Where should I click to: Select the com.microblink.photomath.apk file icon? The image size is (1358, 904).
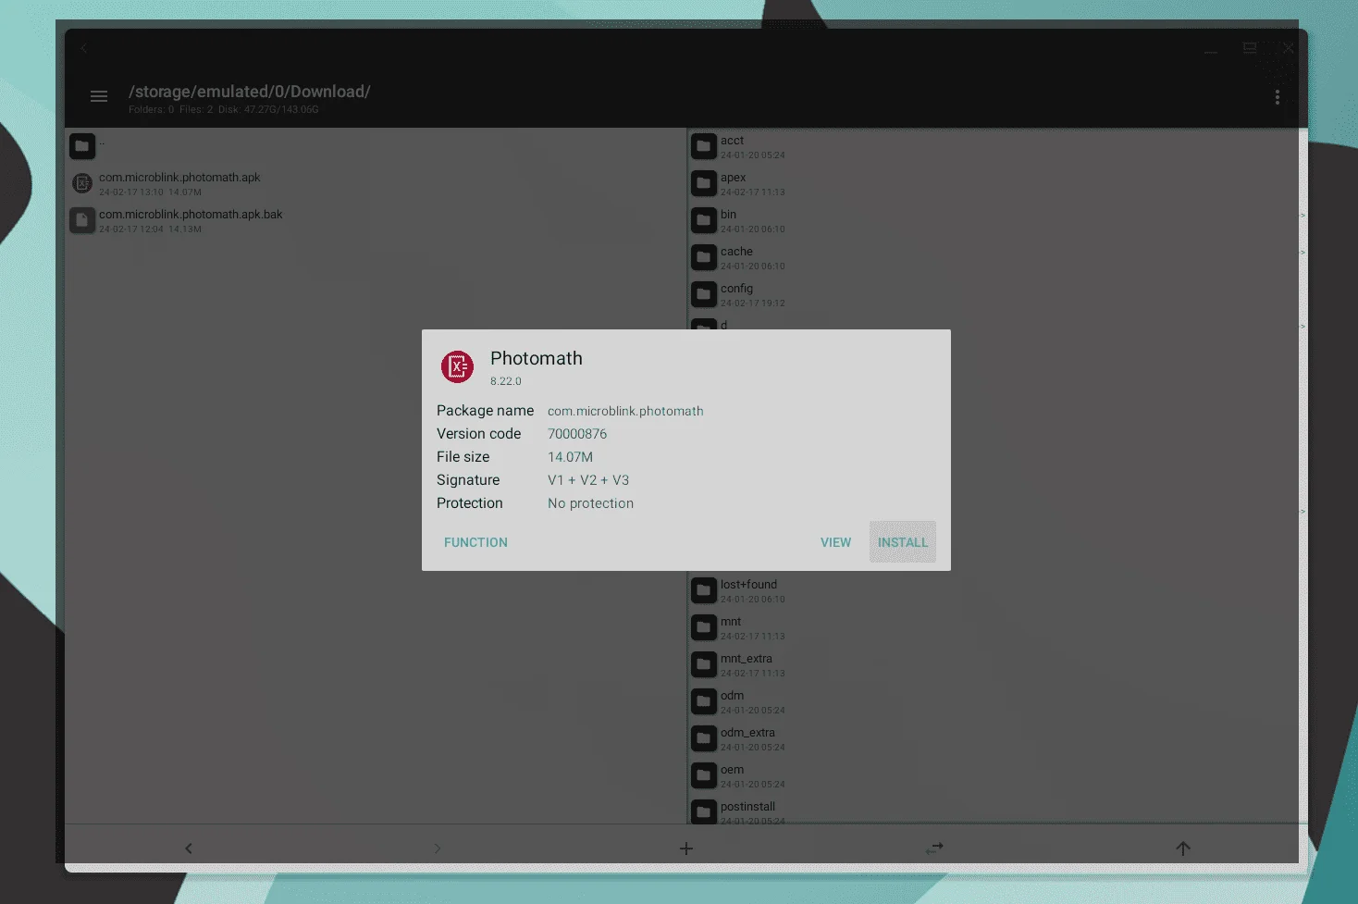[x=82, y=183]
